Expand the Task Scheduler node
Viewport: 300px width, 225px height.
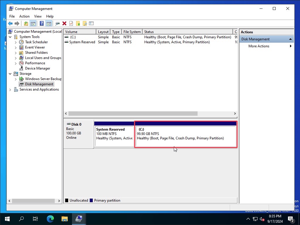click(x=16, y=42)
